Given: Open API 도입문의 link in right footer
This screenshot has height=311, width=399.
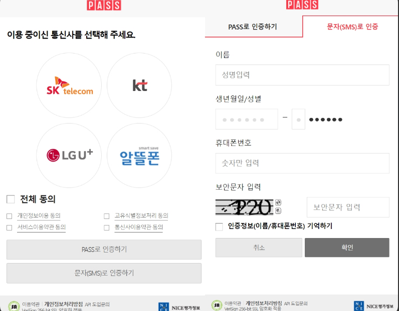Looking at the screenshot, I should point(296,303).
